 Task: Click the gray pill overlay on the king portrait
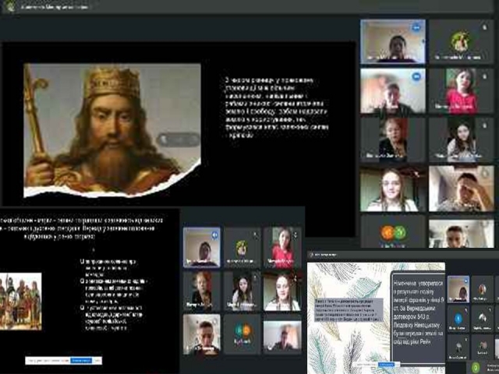(x=179, y=139)
